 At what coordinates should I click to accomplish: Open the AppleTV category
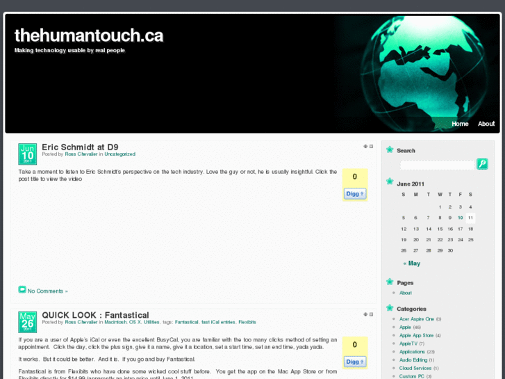click(x=408, y=344)
